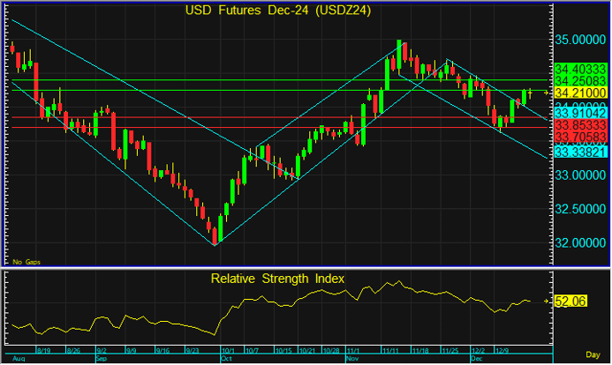Select the cyan 33.91042 price label

tap(581, 114)
